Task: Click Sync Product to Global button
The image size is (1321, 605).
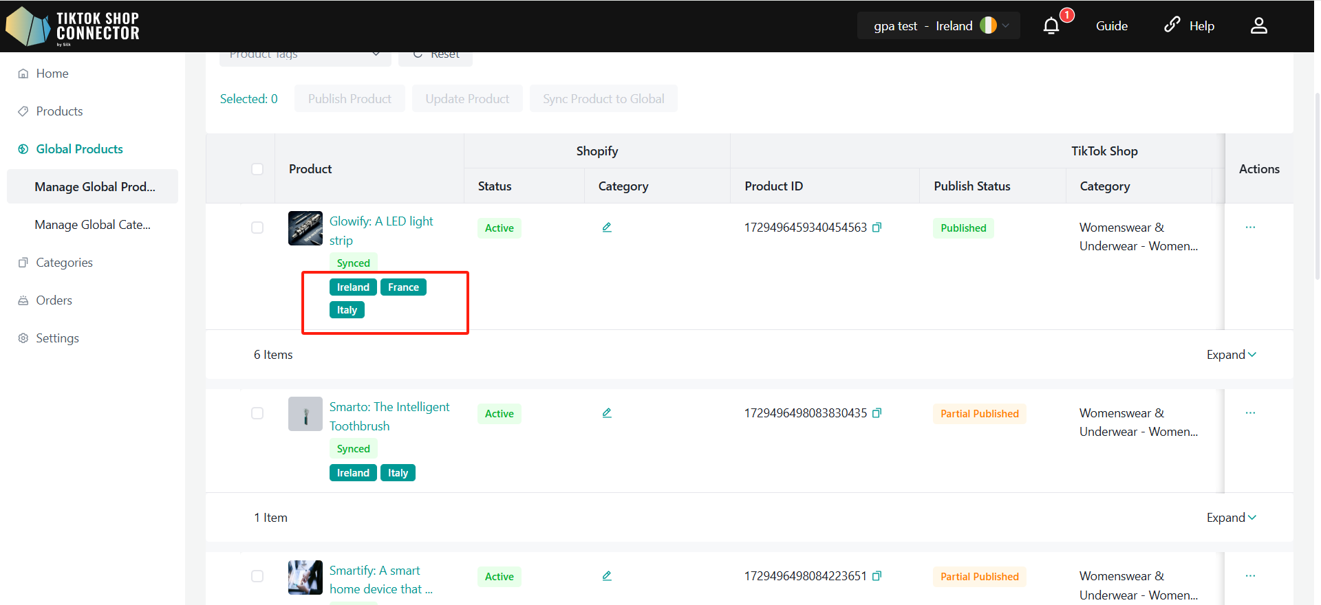Action: pyautogui.click(x=603, y=99)
